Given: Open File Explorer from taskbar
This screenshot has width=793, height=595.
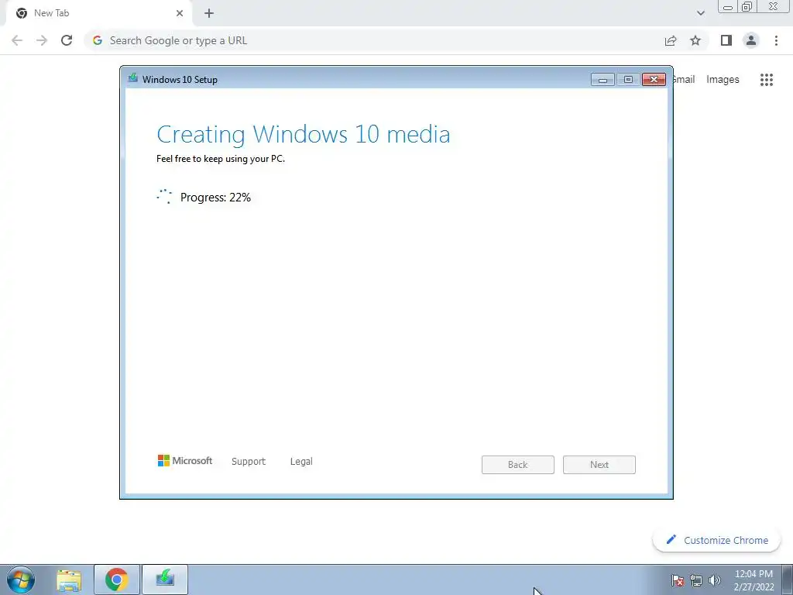Looking at the screenshot, I should pos(69,580).
